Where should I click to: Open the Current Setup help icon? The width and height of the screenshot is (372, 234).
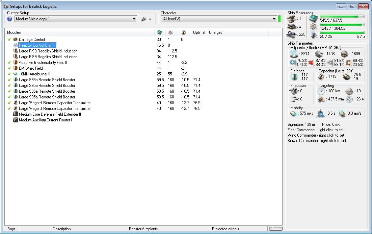[x=9, y=19]
